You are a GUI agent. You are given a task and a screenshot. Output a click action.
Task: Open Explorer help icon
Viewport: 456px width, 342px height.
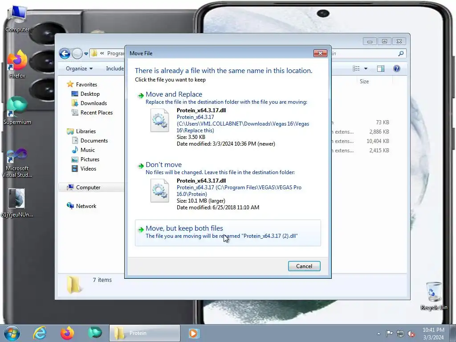(397, 69)
